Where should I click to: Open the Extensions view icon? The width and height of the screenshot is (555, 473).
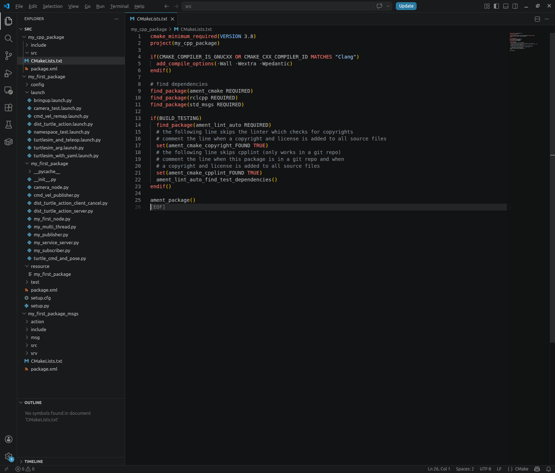(x=9, y=107)
